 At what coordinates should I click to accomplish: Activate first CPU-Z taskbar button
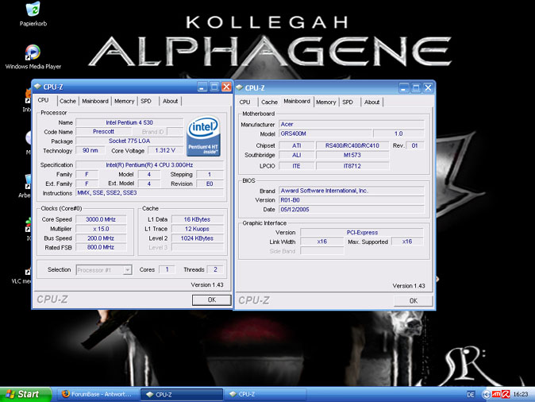181,395
